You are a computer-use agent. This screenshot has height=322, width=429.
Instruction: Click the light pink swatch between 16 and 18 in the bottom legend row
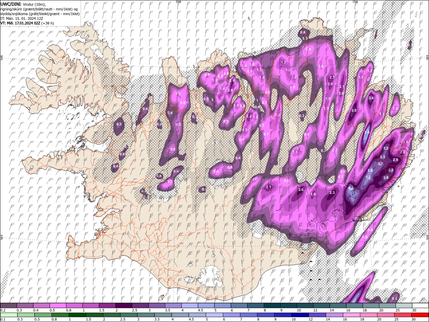(x=351, y=315)
